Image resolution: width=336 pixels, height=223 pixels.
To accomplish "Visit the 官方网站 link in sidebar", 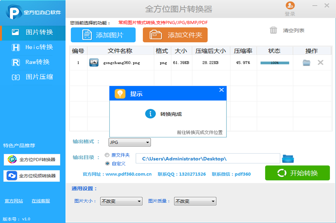I will 14,201.
